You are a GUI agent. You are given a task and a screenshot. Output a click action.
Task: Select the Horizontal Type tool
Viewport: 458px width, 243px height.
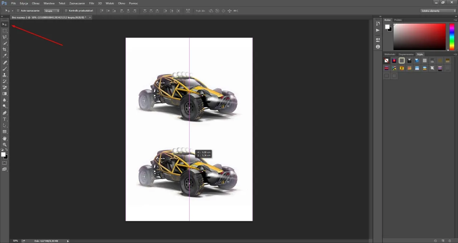pos(5,119)
